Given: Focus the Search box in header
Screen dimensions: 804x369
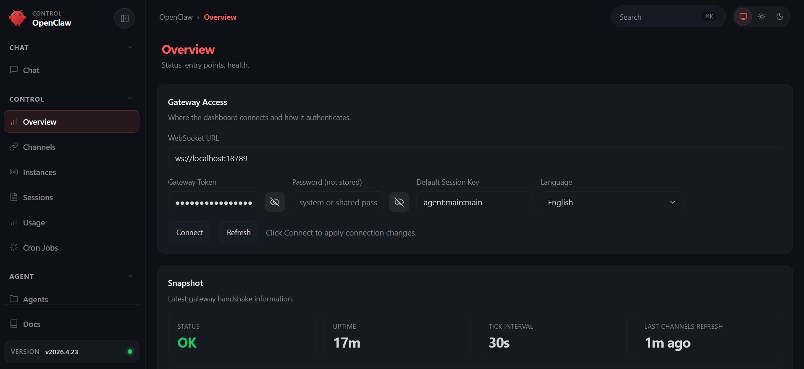Looking at the screenshot, I should point(668,17).
